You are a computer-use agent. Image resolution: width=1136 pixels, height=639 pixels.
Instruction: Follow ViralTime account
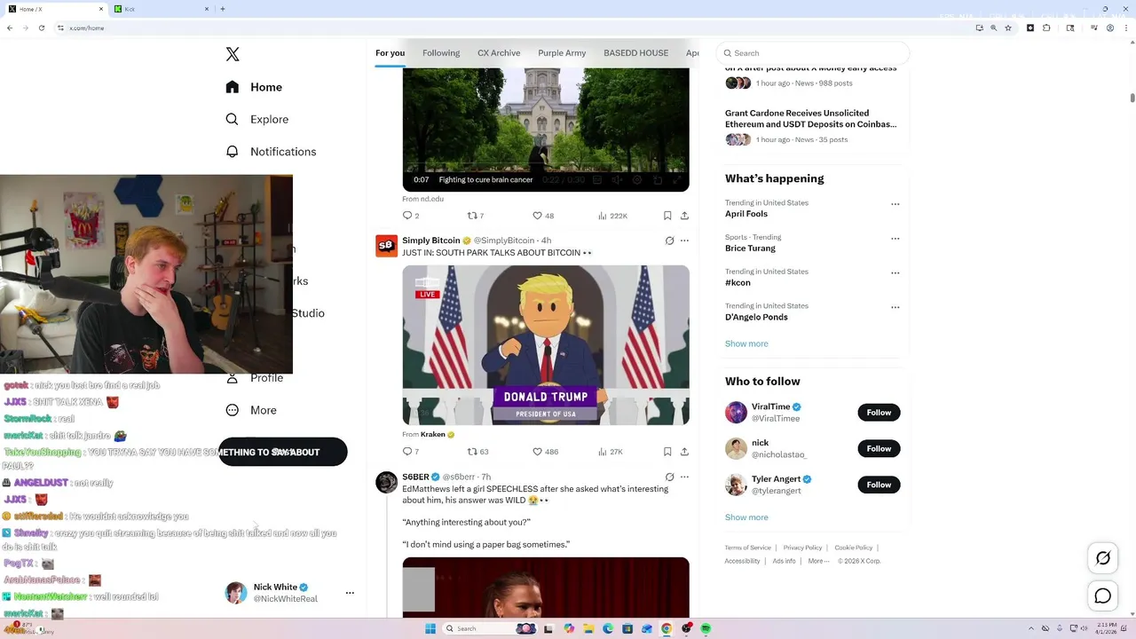coord(879,413)
